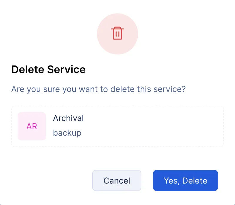Click the word Delete in the heading
This screenshot has height=205, width=235.
click(28, 70)
